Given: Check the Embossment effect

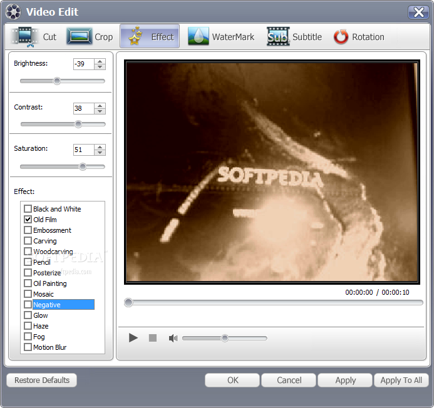Looking at the screenshot, I should 28,230.
